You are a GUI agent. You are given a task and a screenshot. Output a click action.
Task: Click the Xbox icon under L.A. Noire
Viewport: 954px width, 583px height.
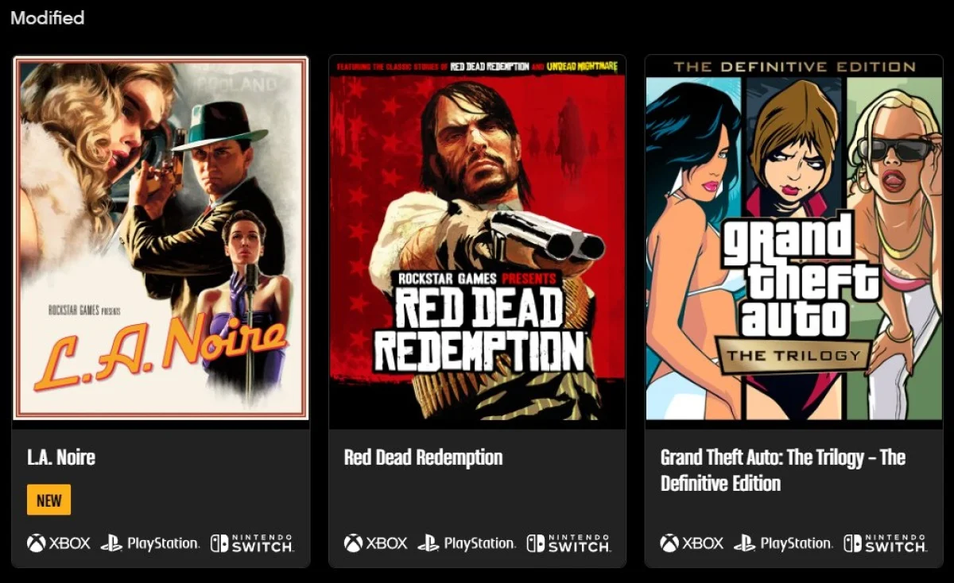(56, 543)
